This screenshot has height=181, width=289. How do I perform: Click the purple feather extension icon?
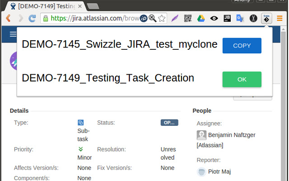click(175, 19)
